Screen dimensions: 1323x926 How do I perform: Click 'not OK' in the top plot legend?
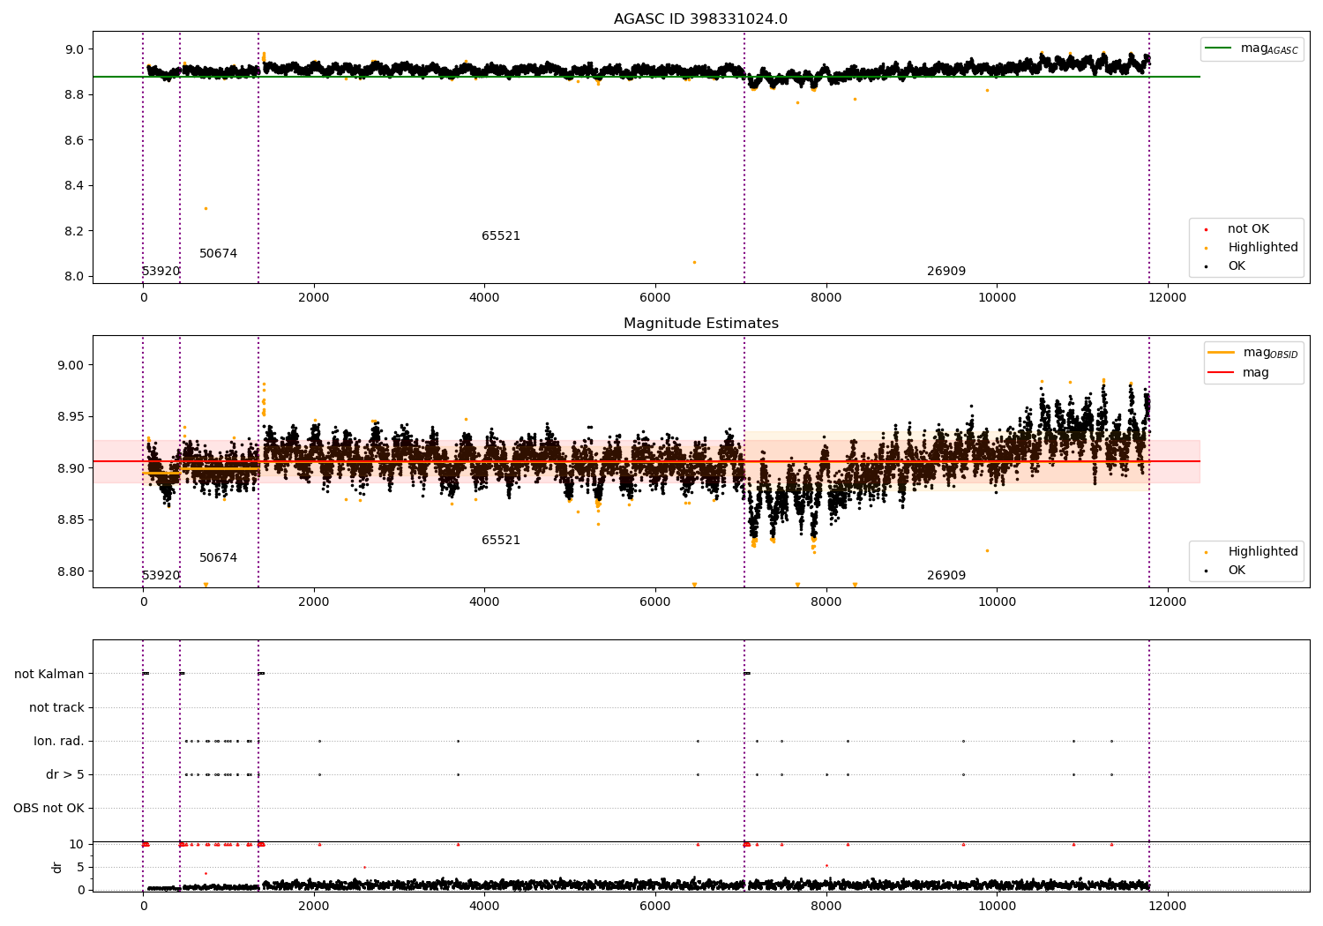(1247, 229)
